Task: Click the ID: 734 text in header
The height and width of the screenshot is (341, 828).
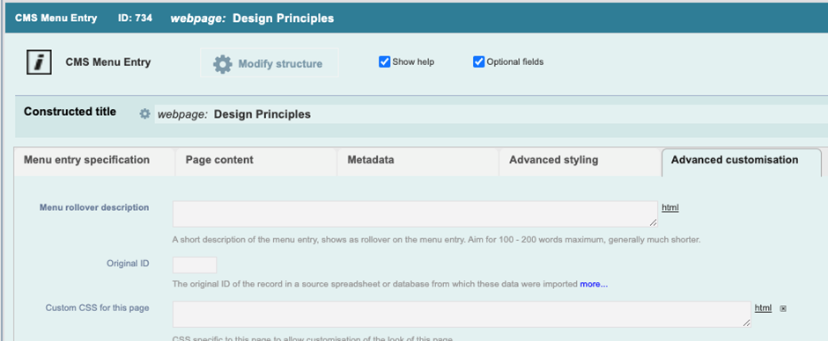Action: [135, 18]
